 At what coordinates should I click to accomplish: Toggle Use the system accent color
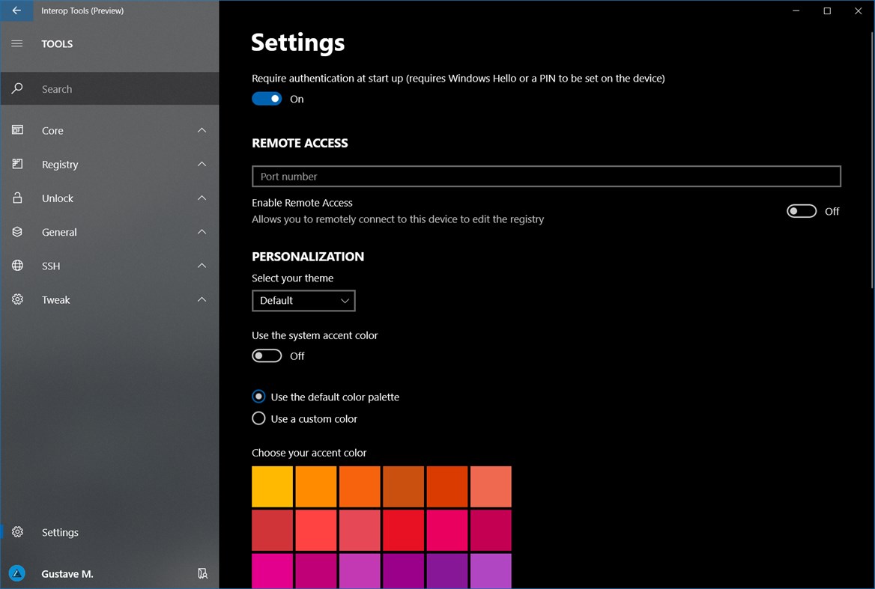(x=267, y=355)
